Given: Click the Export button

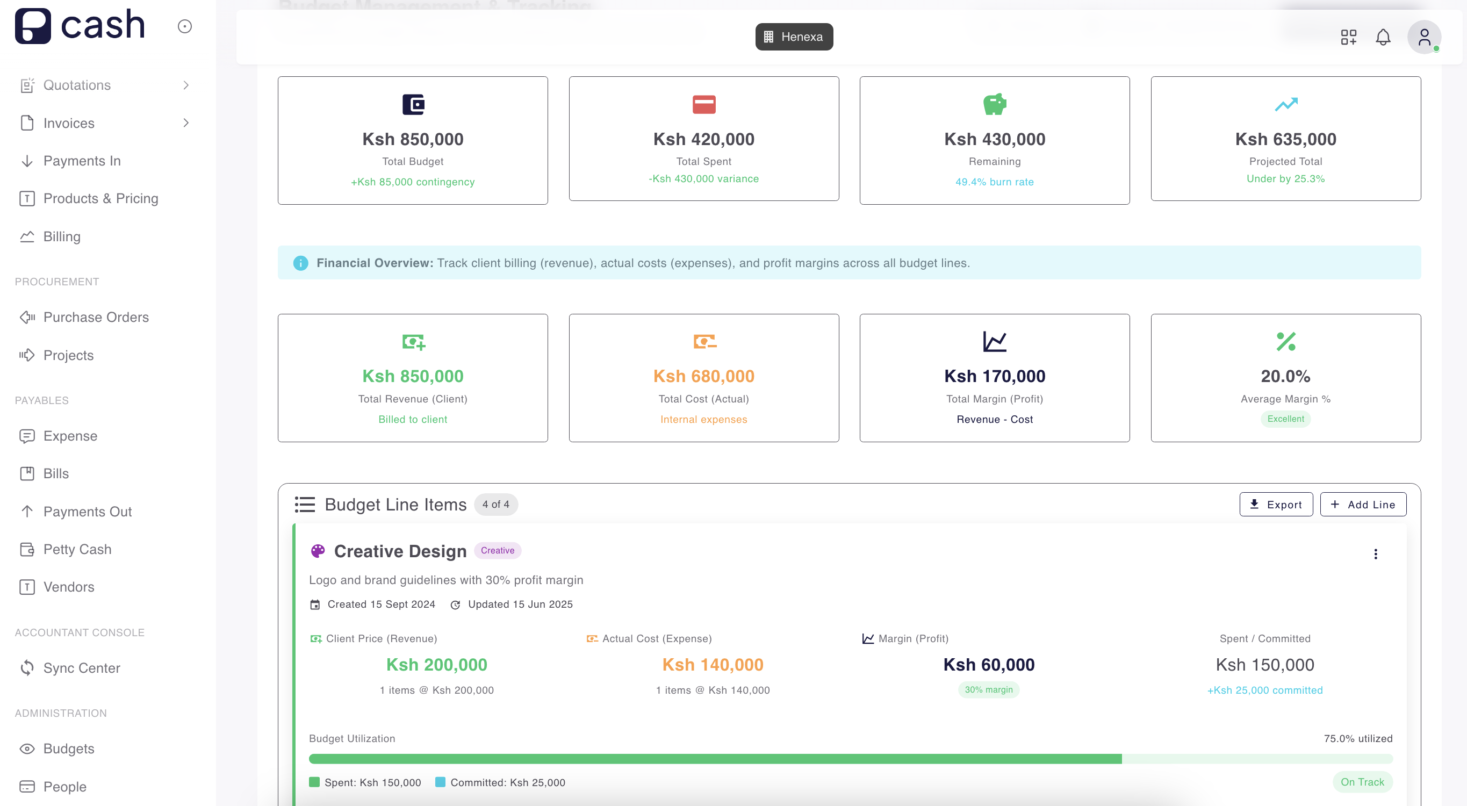Looking at the screenshot, I should pos(1276,504).
